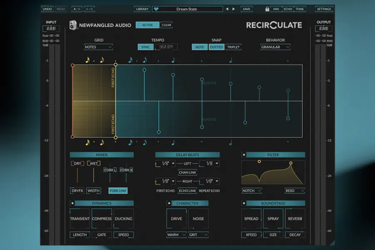Click the yellow First Echo top handle
The width and height of the screenshot is (375, 250).
(x=115, y=65)
